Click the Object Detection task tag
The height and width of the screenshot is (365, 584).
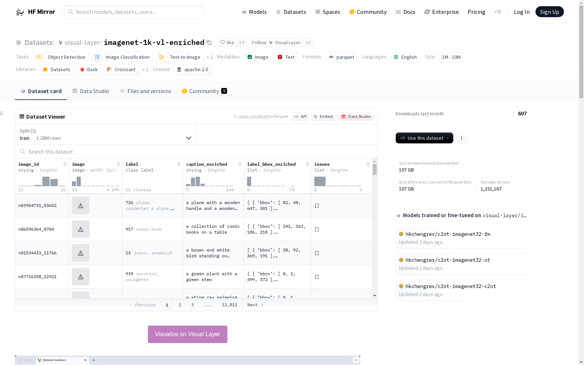(x=61, y=57)
